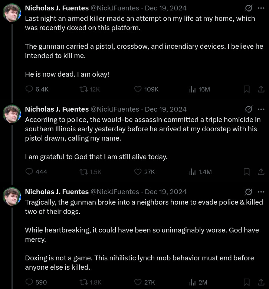Bookmark the 'Doxing is not a game' tweet
Image resolution: width=269 pixels, height=289 pixels.
[x=246, y=282]
